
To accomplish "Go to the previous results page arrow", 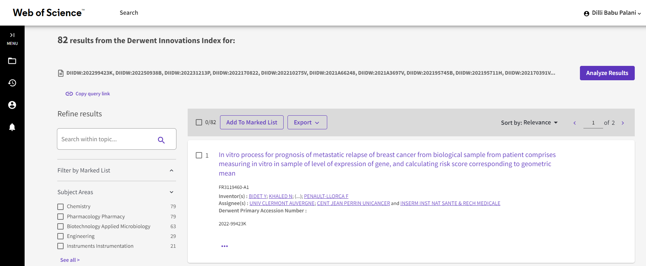I will coord(575,123).
